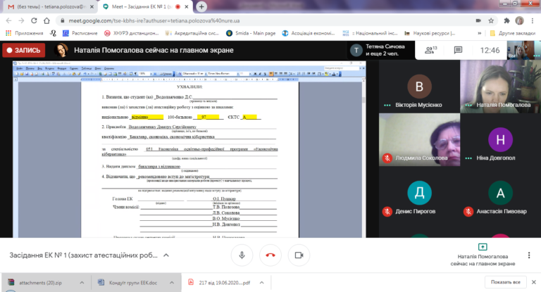Select Людмила Соколова video tile

tap(419, 139)
